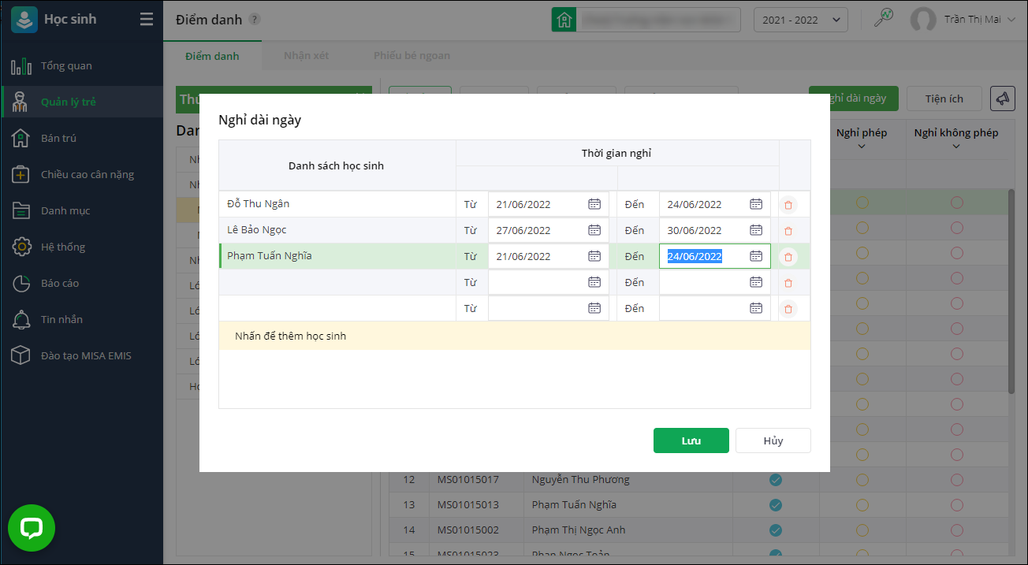The height and width of the screenshot is (565, 1028).
Task: Open the Tiện ích menu
Action: pyautogui.click(x=944, y=99)
